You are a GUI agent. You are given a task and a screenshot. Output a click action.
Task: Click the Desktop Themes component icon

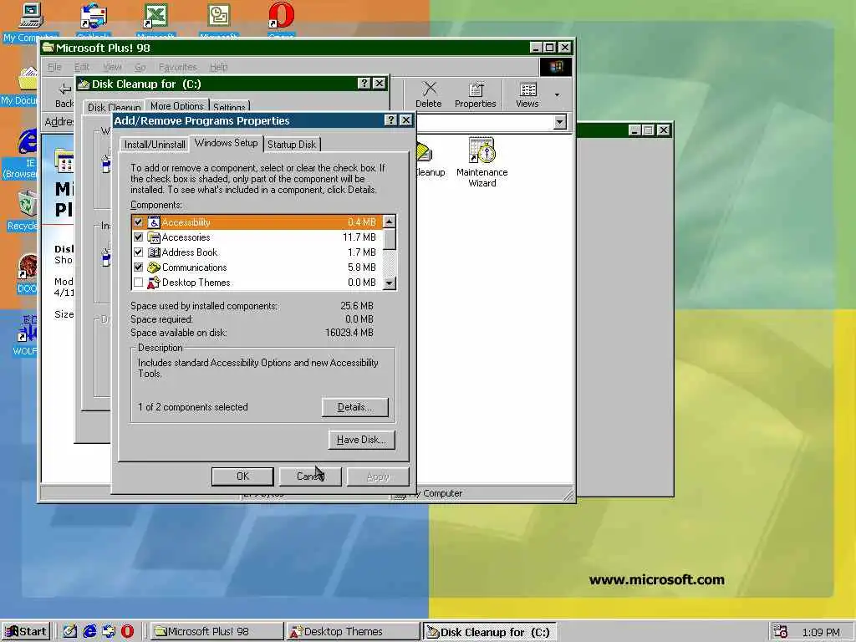click(x=154, y=283)
